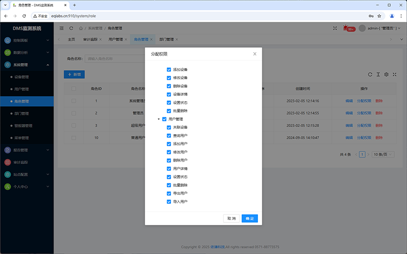The width and height of the screenshot is (407, 254).
Task: Switch to the 审计追踪 tab
Action: pyautogui.click(x=90, y=39)
